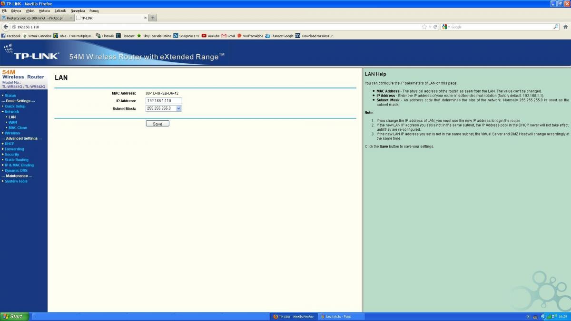Switch to TP-LINK Mozilla Firefox taskbar button
571x321 pixels.
coord(294,316)
